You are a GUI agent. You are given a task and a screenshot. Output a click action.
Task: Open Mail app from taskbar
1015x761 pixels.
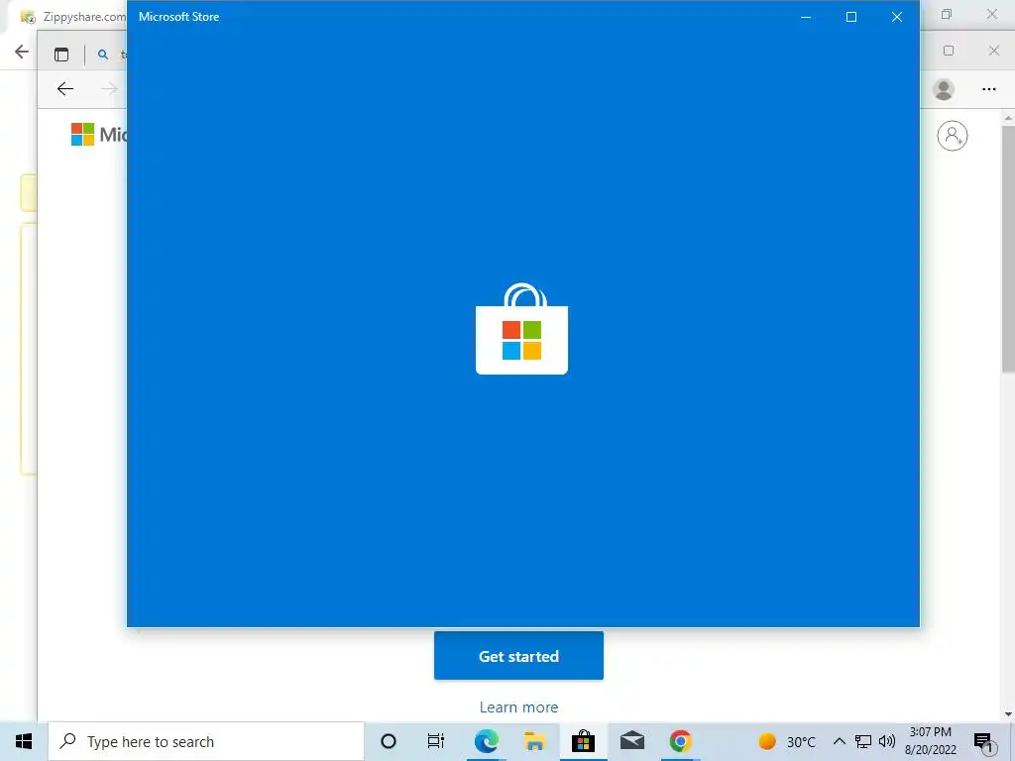(631, 741)
